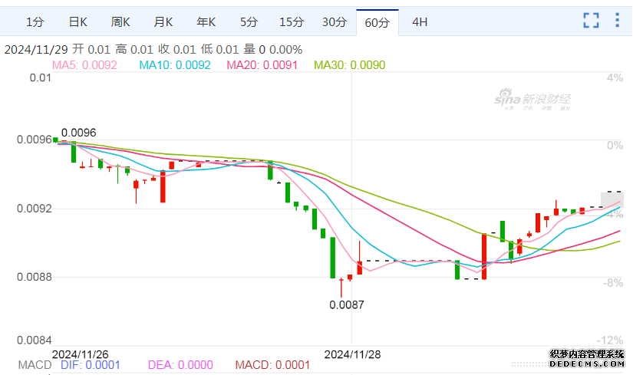Choose the 30分 interval tab

point(335,21)
